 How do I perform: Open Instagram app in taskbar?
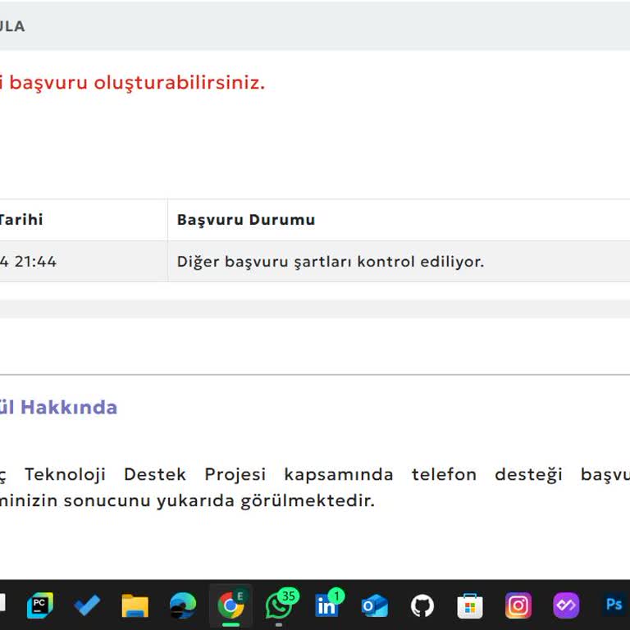[x=518, y=605]
